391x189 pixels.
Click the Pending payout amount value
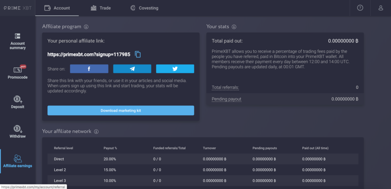coord(345,99)
